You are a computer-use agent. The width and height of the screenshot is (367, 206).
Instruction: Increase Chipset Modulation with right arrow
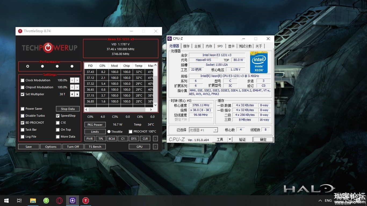77,87
